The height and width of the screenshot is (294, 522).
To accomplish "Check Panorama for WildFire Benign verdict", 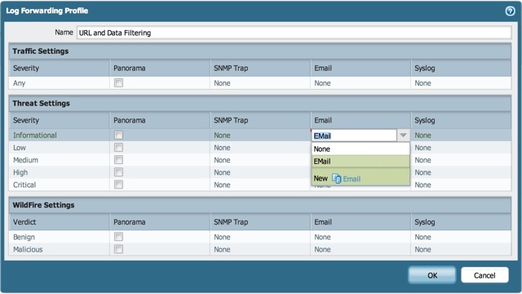I will point(118,237).
